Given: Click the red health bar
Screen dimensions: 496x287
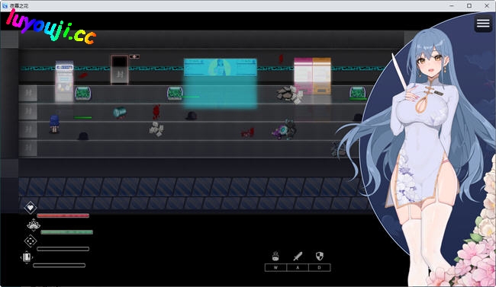Looking at the screenshot, I should click(63, 215).
